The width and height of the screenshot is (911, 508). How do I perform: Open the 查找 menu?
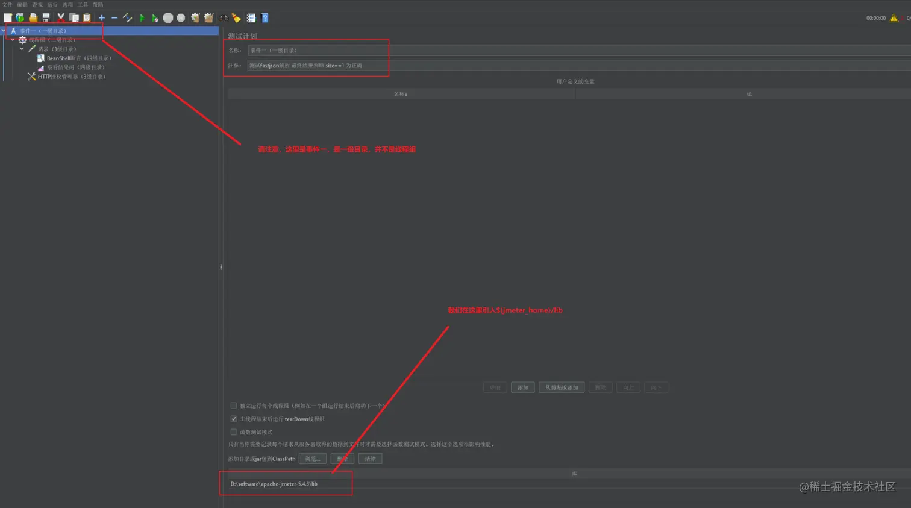pos(37,5)
